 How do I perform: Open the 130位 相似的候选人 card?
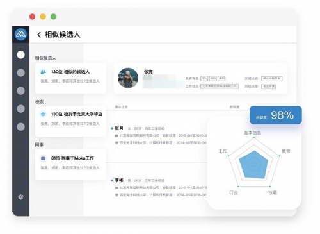(x=70, y=78)
